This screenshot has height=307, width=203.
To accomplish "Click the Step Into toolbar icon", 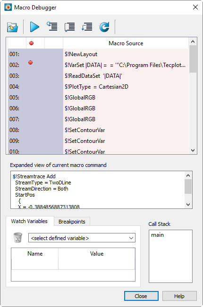I will coord(52,26).
